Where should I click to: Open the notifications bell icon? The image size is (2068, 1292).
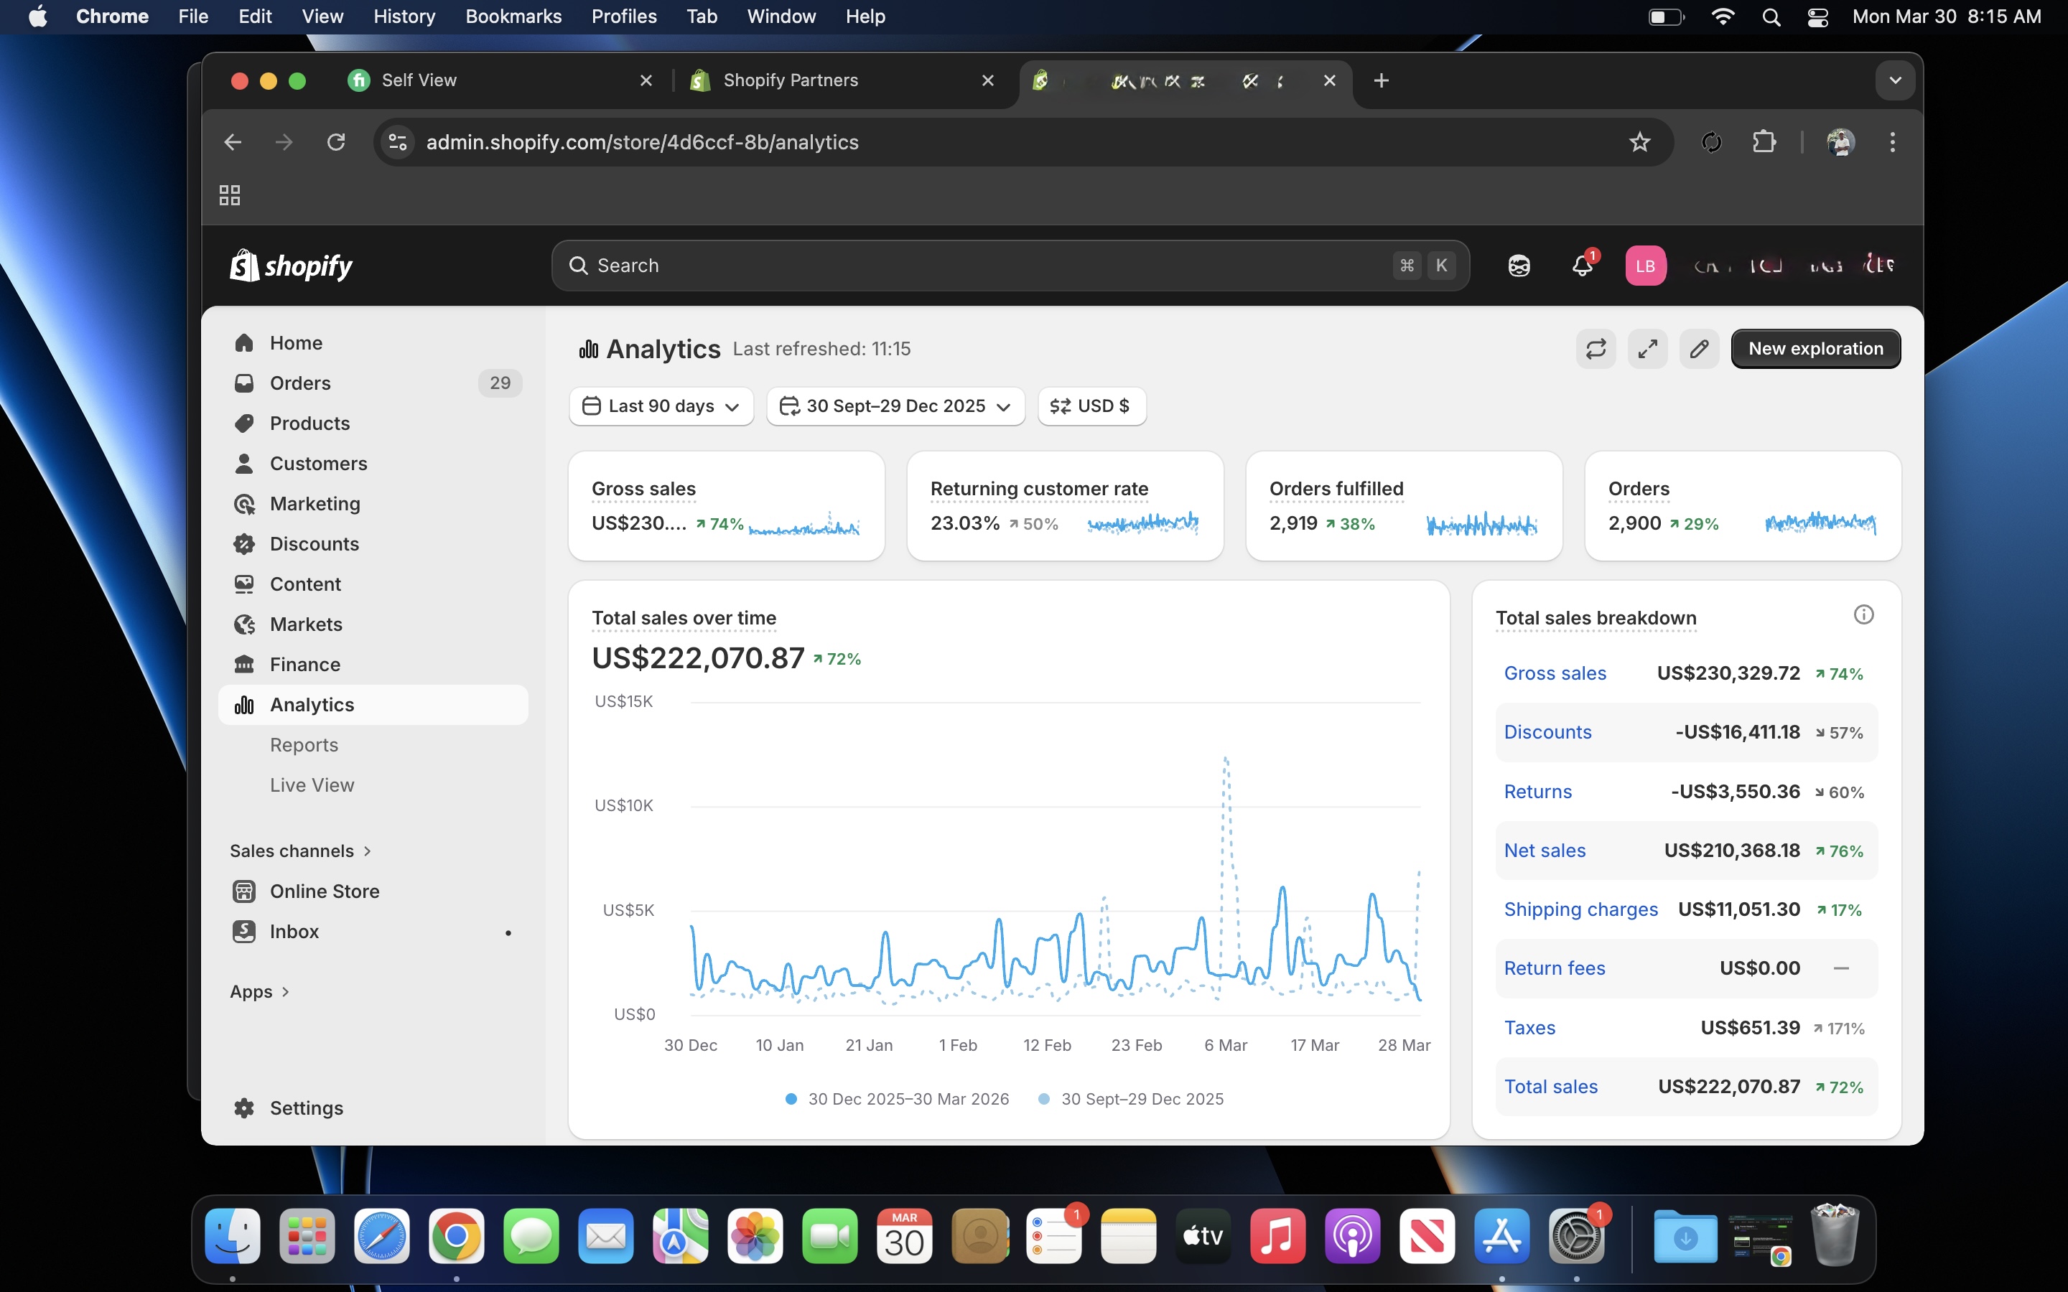1583,266
